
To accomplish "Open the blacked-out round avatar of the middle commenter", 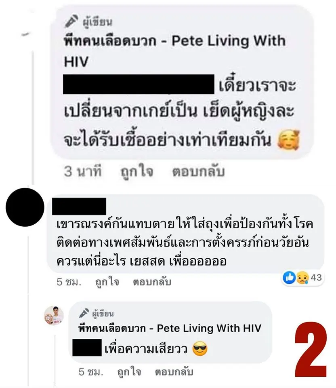I will click(25, 207).
